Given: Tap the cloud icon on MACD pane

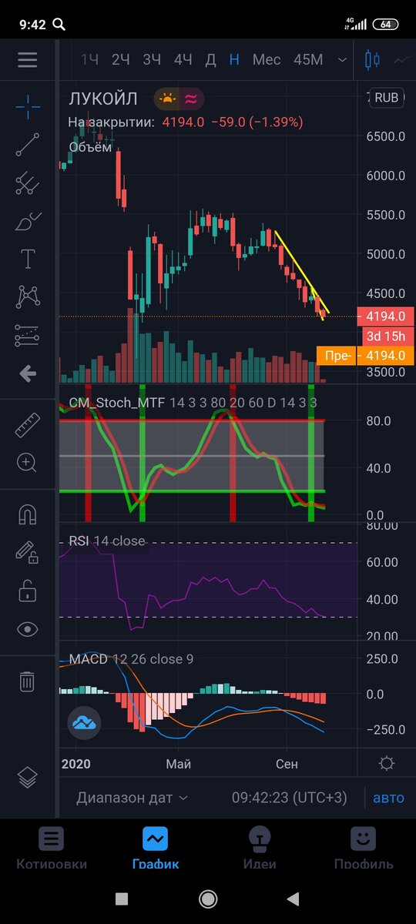Looking at the screenshot, I should click(x=82, y=722).
